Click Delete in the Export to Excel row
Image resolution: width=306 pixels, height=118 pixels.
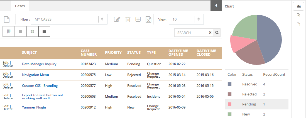(x=8, y=98)
